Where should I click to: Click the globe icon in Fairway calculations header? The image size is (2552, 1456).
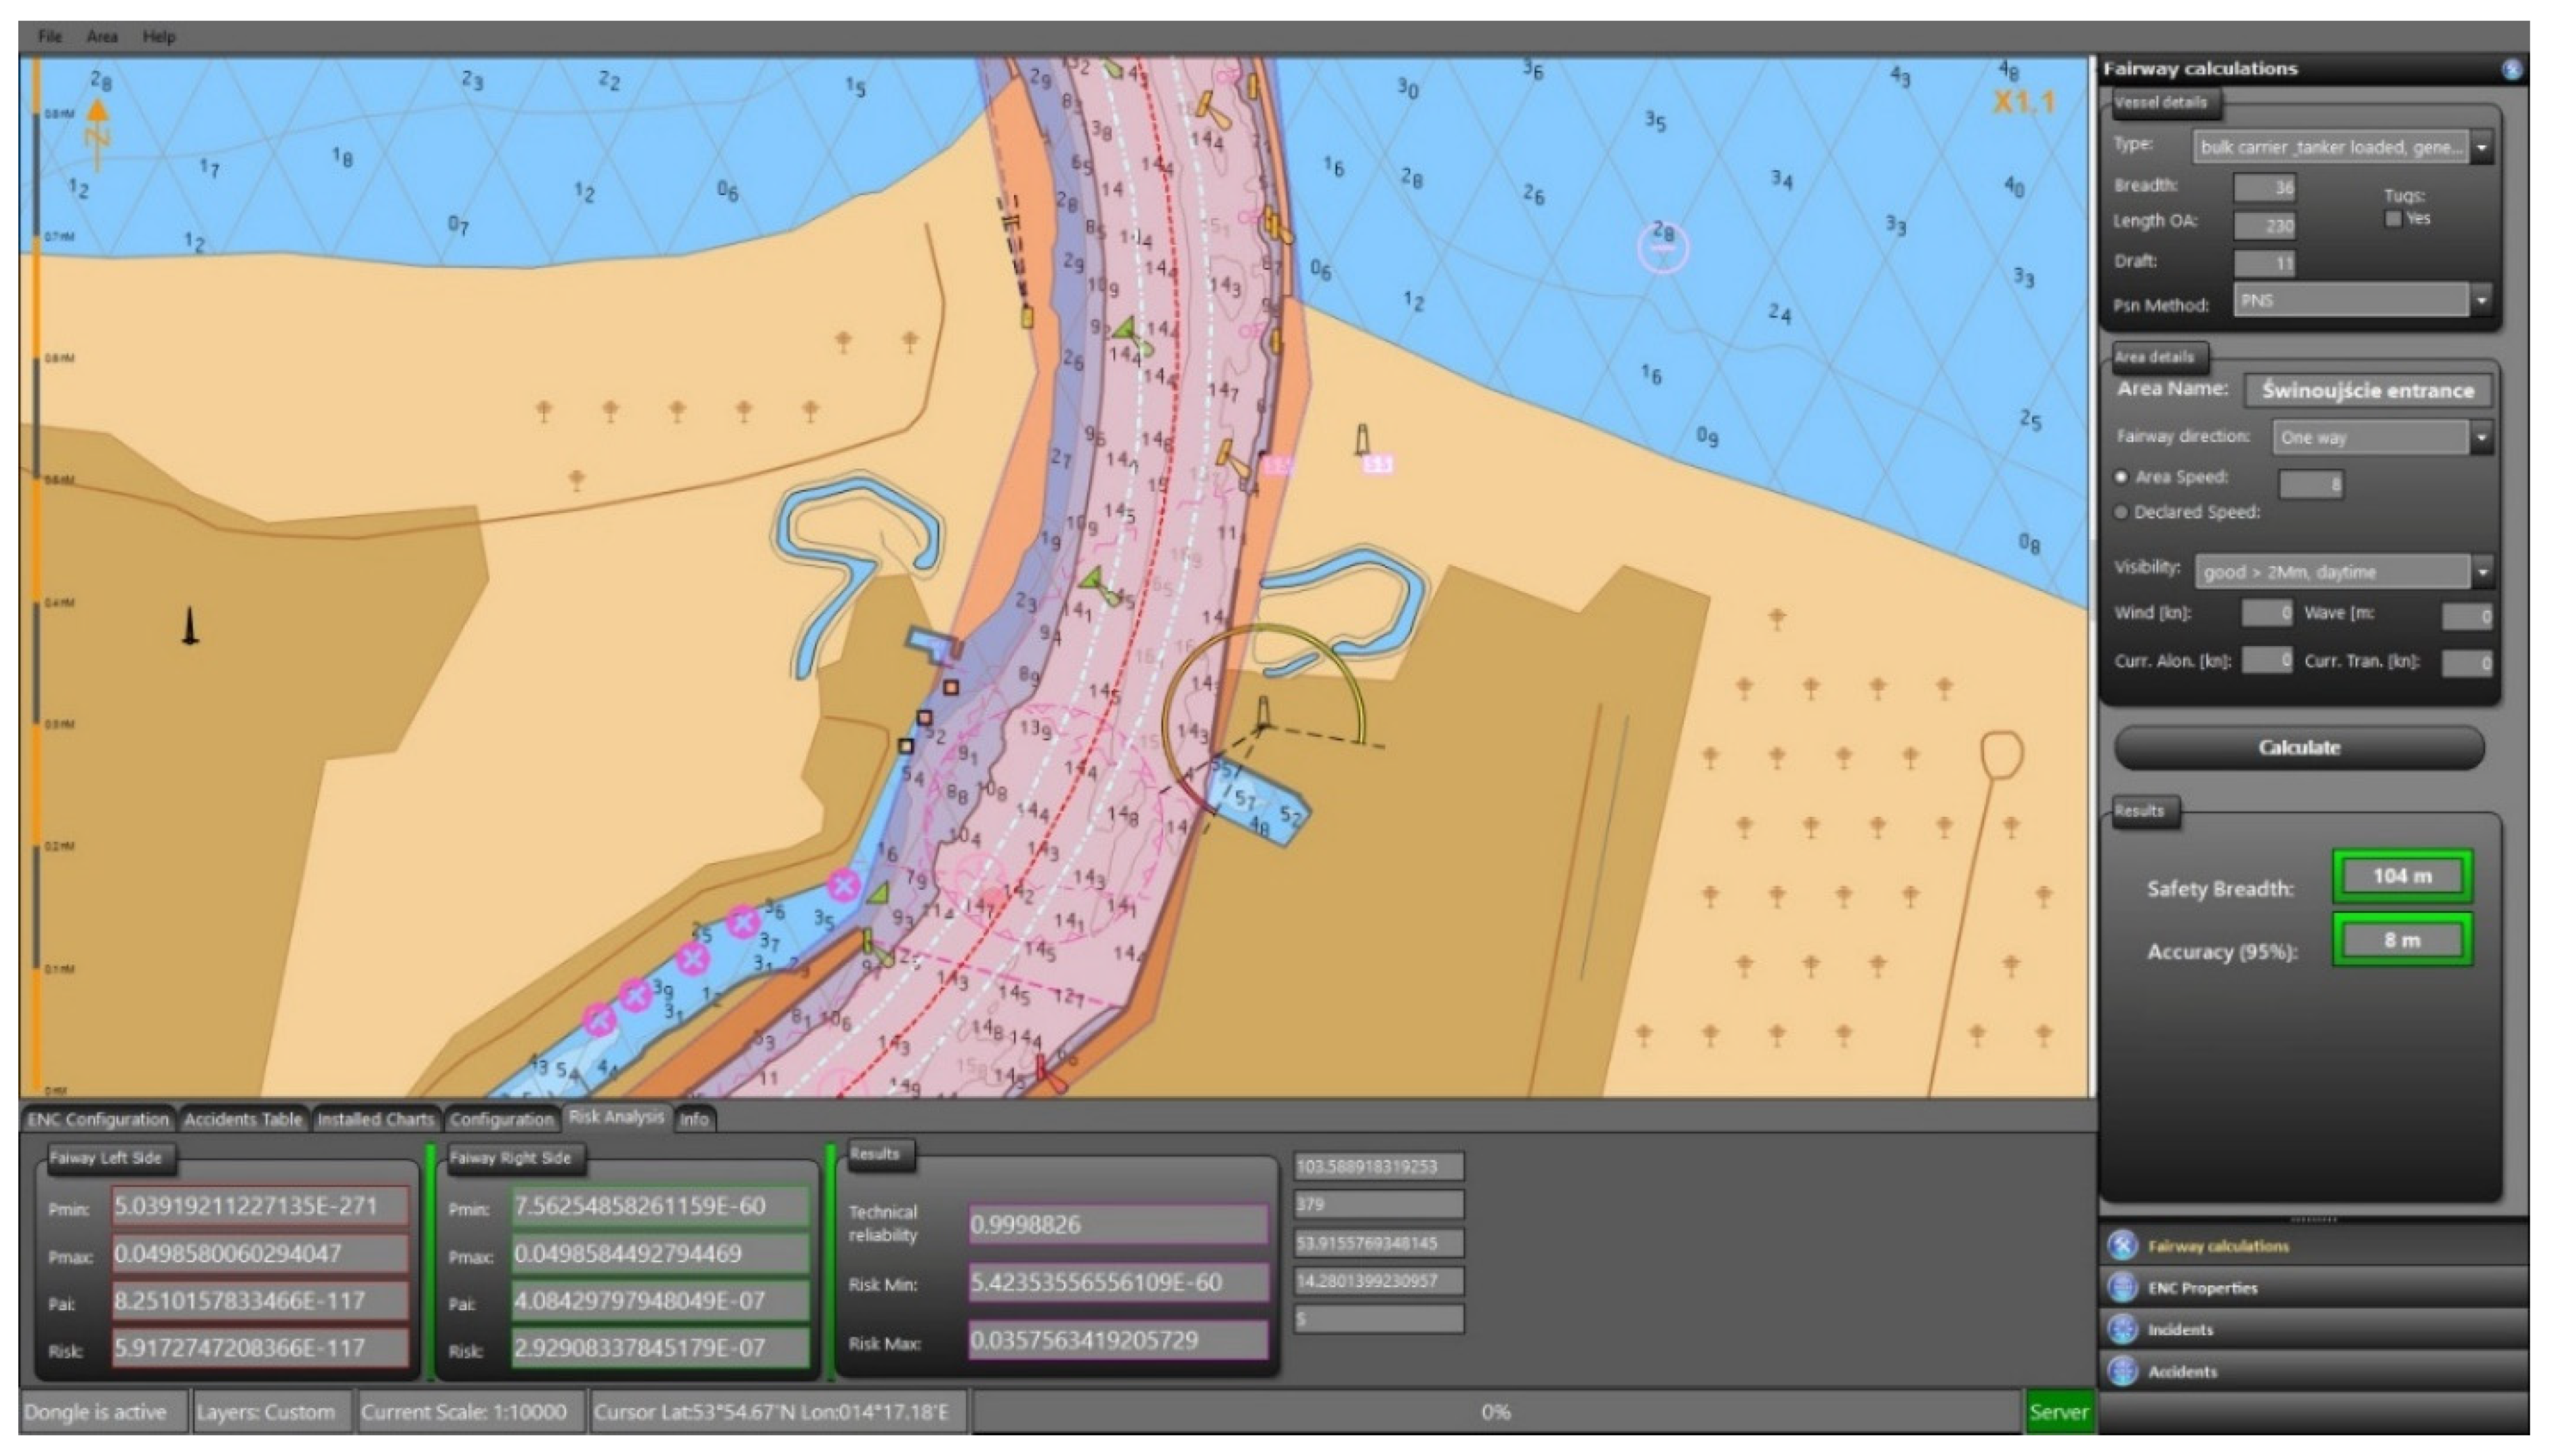tap(2511, 69)
